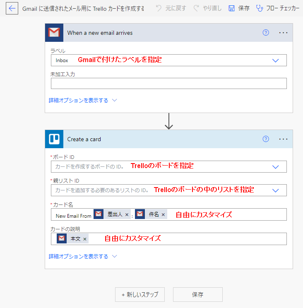Go back using the left arrow button
303x308 pixels.
[12, 8]
